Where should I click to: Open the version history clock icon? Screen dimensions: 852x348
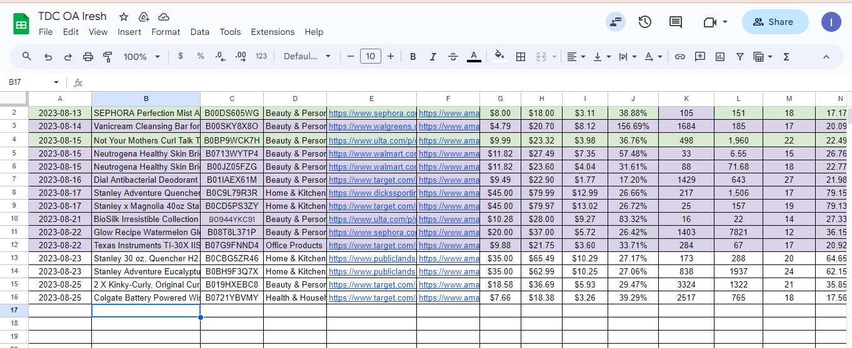645,22
